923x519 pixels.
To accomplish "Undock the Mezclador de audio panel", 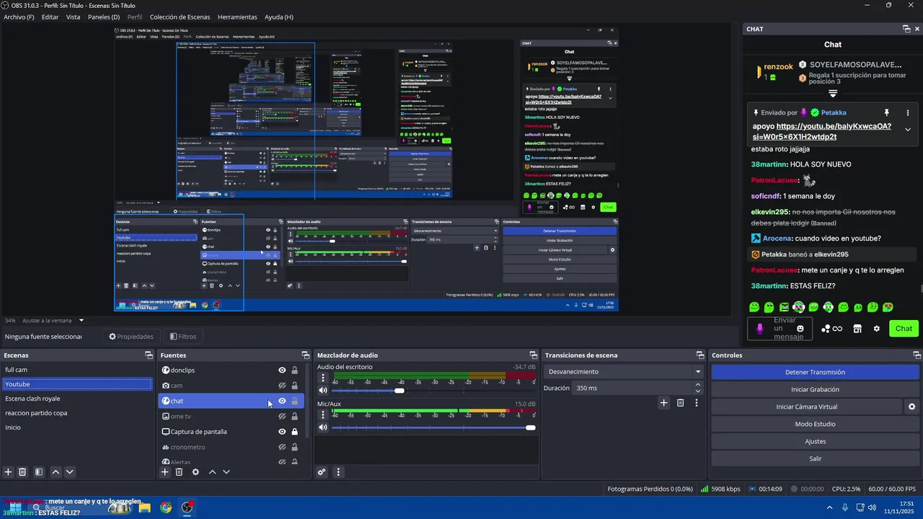I will [534, 355].
